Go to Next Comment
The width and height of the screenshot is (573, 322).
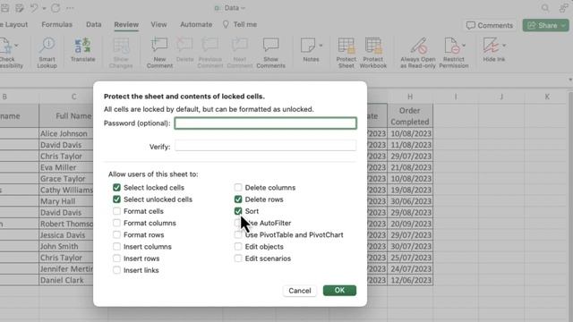click(x=240, y=53)
